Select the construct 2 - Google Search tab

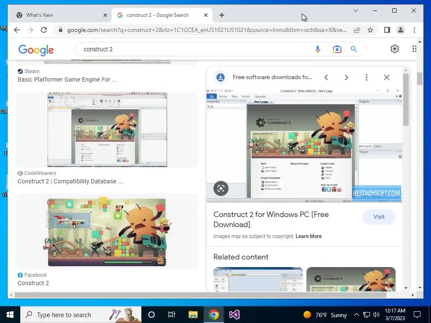[162, 15]
